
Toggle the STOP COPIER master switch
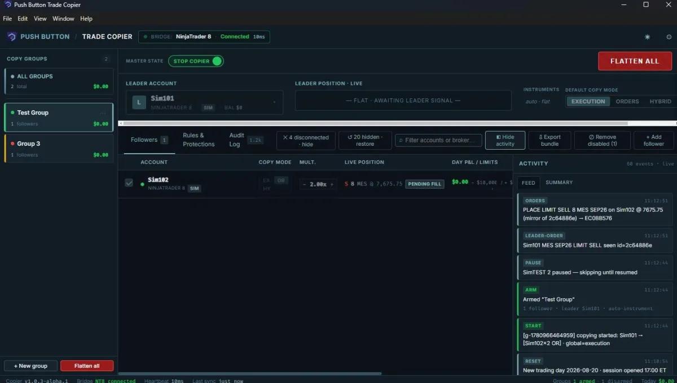pyautogui.click(x=196, y=61)
